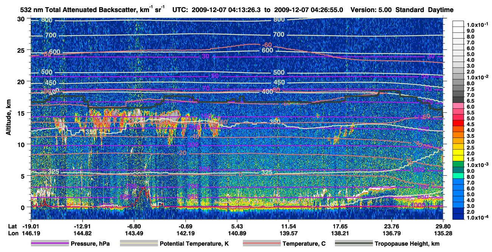Click the altitude axis tick label '25'
The image size is (492, 252).
click(21, 50)
